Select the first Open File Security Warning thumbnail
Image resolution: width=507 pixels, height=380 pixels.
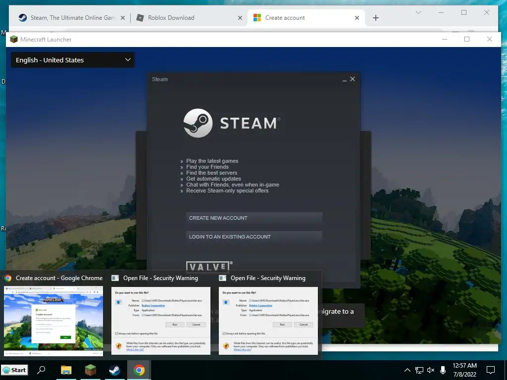(x=161, y=321)
